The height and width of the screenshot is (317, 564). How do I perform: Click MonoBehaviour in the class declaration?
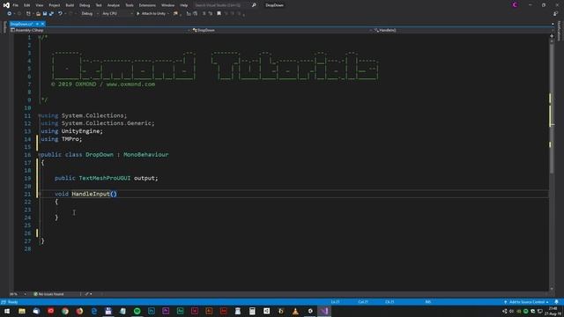[x=145, y=155]
